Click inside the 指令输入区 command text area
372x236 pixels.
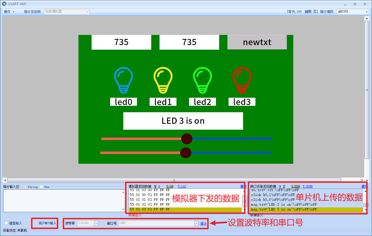62,201
